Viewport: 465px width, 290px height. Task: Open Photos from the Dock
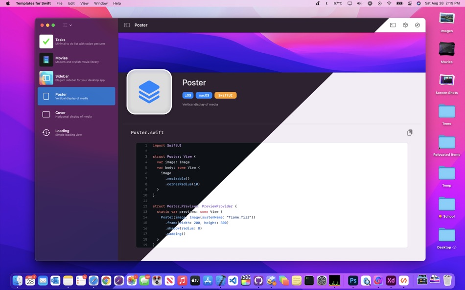click(132, 280)
